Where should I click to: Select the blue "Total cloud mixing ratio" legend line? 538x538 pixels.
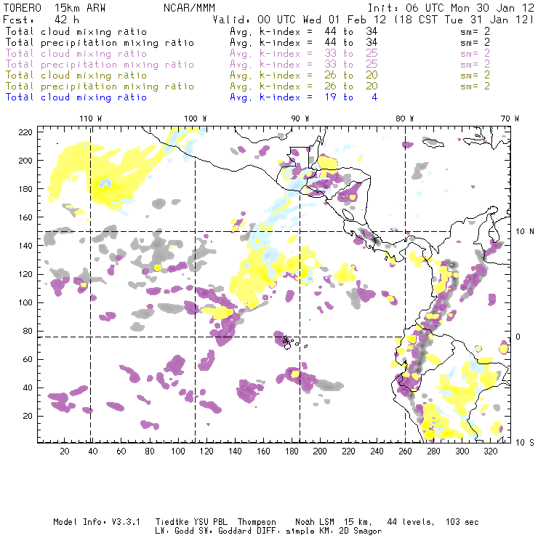click(x=76, y=97)
